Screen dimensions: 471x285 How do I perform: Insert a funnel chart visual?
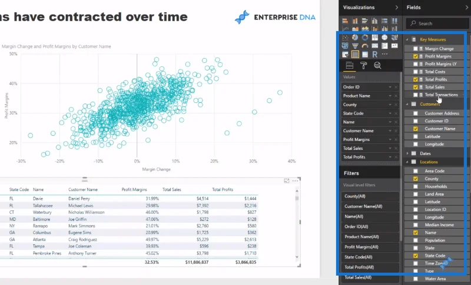pos(355,46)
